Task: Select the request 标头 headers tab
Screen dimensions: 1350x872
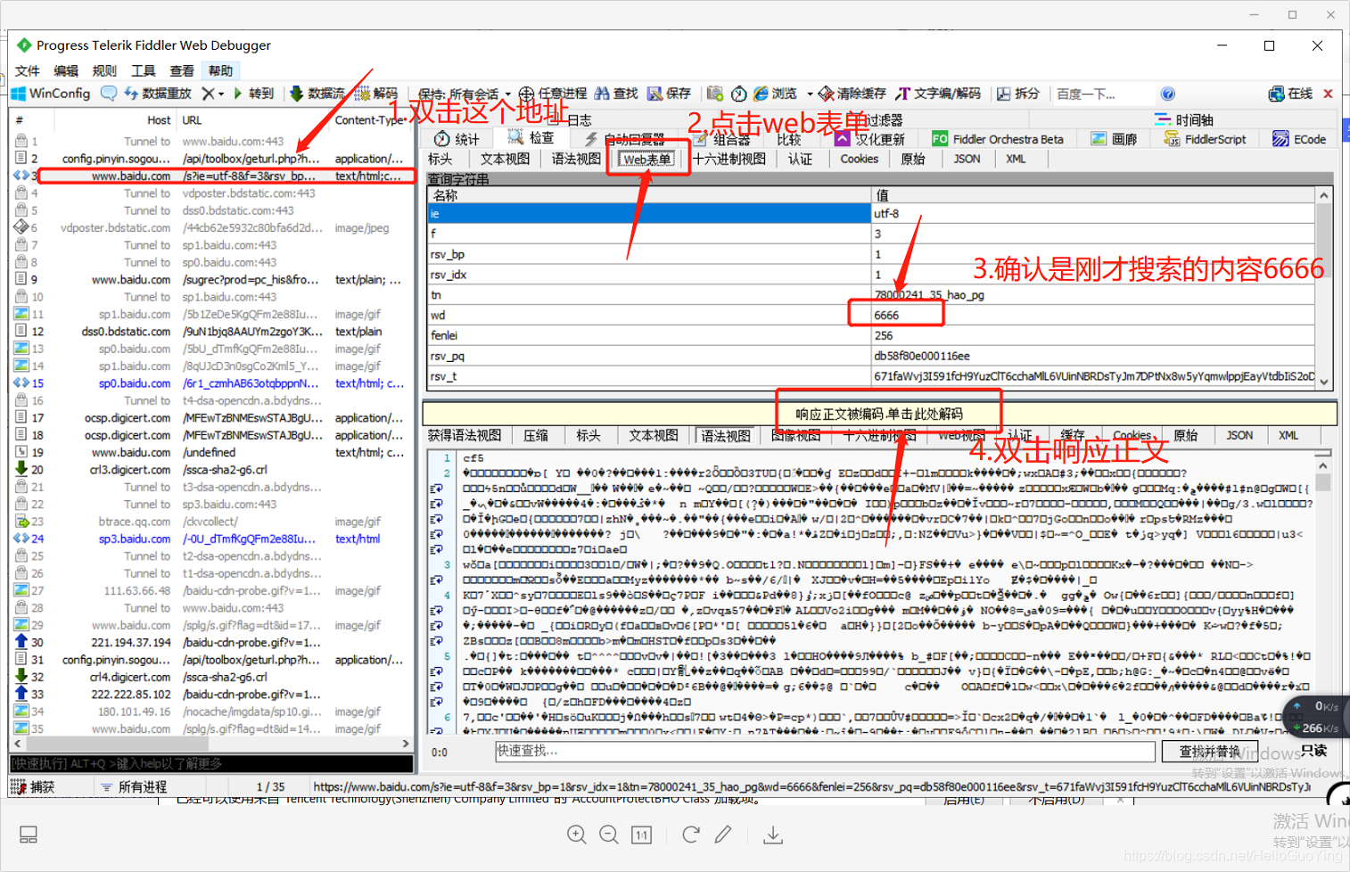Action: 440,159
